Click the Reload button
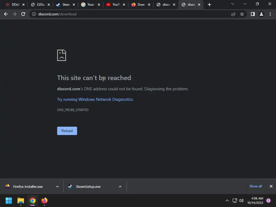Image resolution: width=276 pixels, height=207 pixels. [x=67, y=131]
